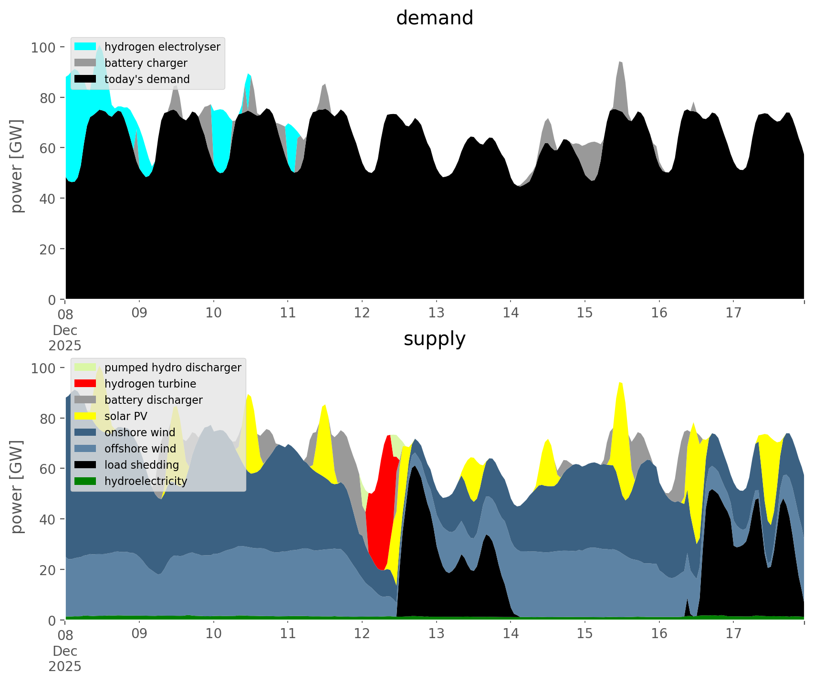Click the green hydroelectricity legend swatch
Screen dimensions: 814x683
[x=85, y=481]
